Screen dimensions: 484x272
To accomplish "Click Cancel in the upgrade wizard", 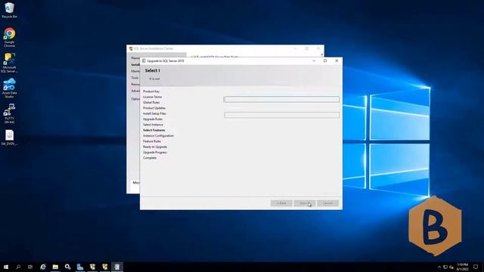I will tap(327, 203).
